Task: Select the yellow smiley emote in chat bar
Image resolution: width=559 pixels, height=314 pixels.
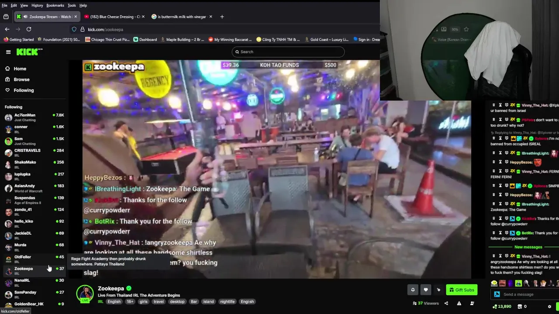Action: tap(494, 283)
